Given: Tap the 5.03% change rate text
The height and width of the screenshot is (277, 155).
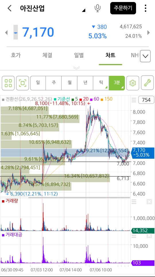Looking at the screenshot, I should tap(98, 36).
